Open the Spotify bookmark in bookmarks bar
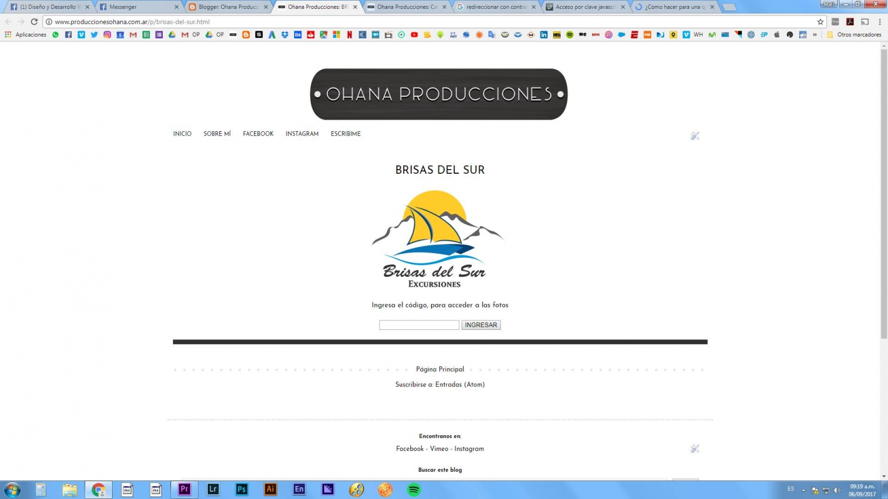Screen dimensions: 888x499 pos(570,35)
